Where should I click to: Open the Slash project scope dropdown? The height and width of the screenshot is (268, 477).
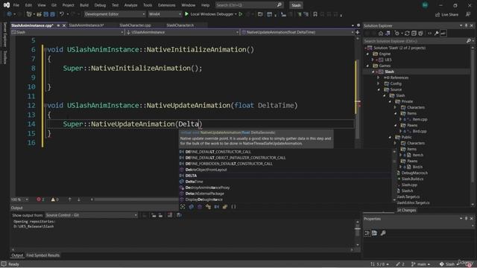pos(67,32)
